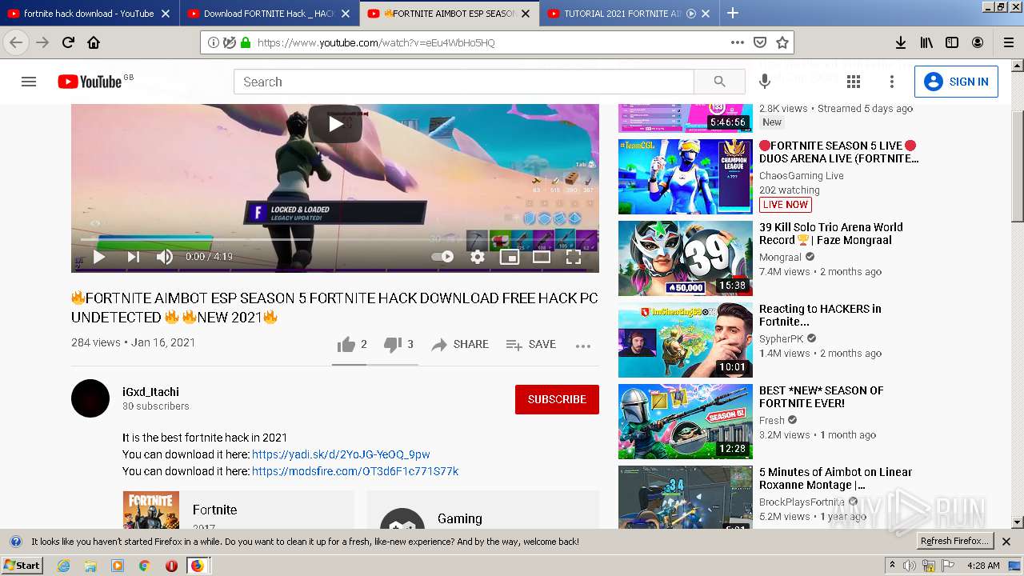Open 'BEST *NEW* SEASON OF FORTNITE' thumbnail
This screenshot has width=1024, height=576.
pyautogui.click(x=686, y=422)
